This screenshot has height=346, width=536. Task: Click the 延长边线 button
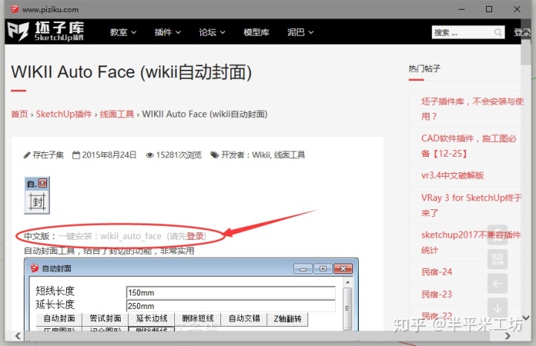pyautogui.click(x=151, y=319)
